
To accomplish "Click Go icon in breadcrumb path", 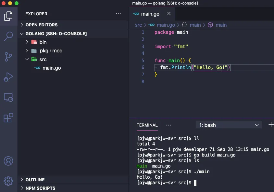I will [152, 25].
